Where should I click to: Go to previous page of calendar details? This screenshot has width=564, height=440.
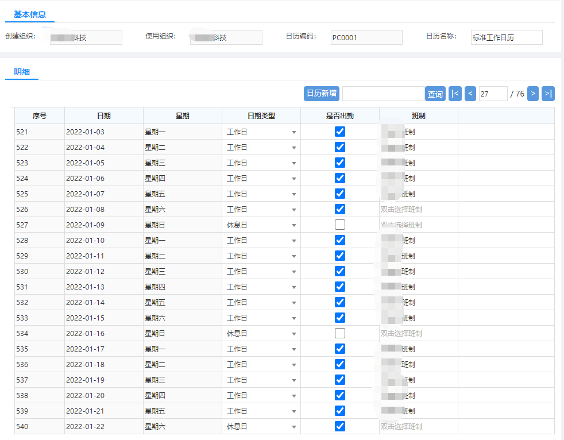pyautogui.click(x=470, y=94)
